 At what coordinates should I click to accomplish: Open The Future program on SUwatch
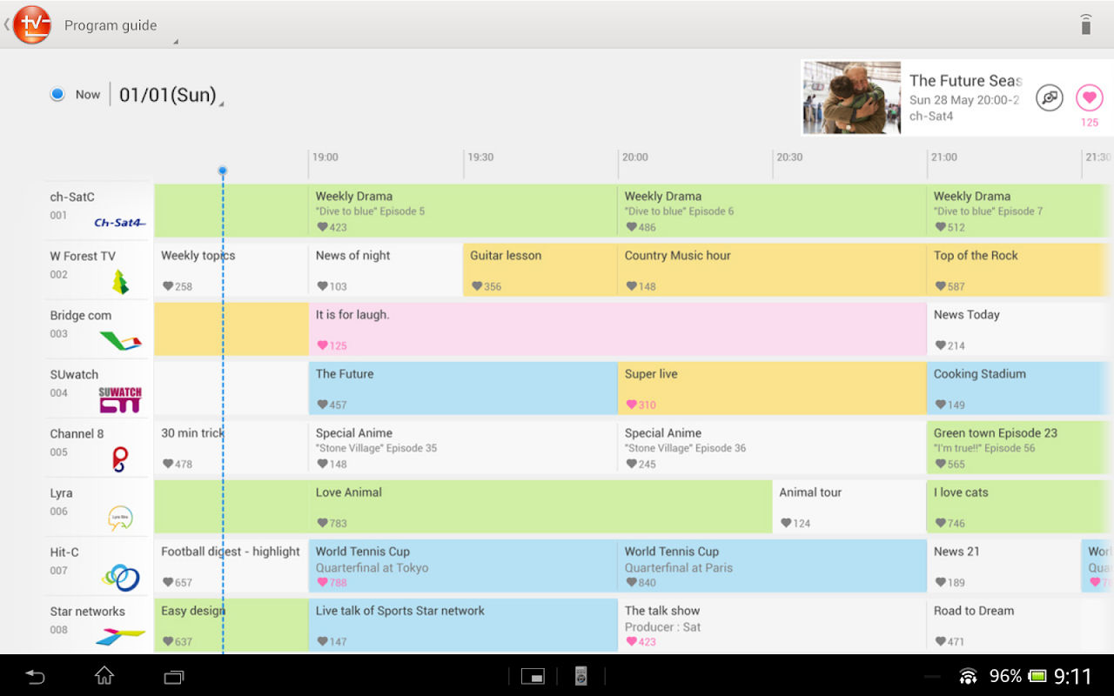click(x=463, y=388)
